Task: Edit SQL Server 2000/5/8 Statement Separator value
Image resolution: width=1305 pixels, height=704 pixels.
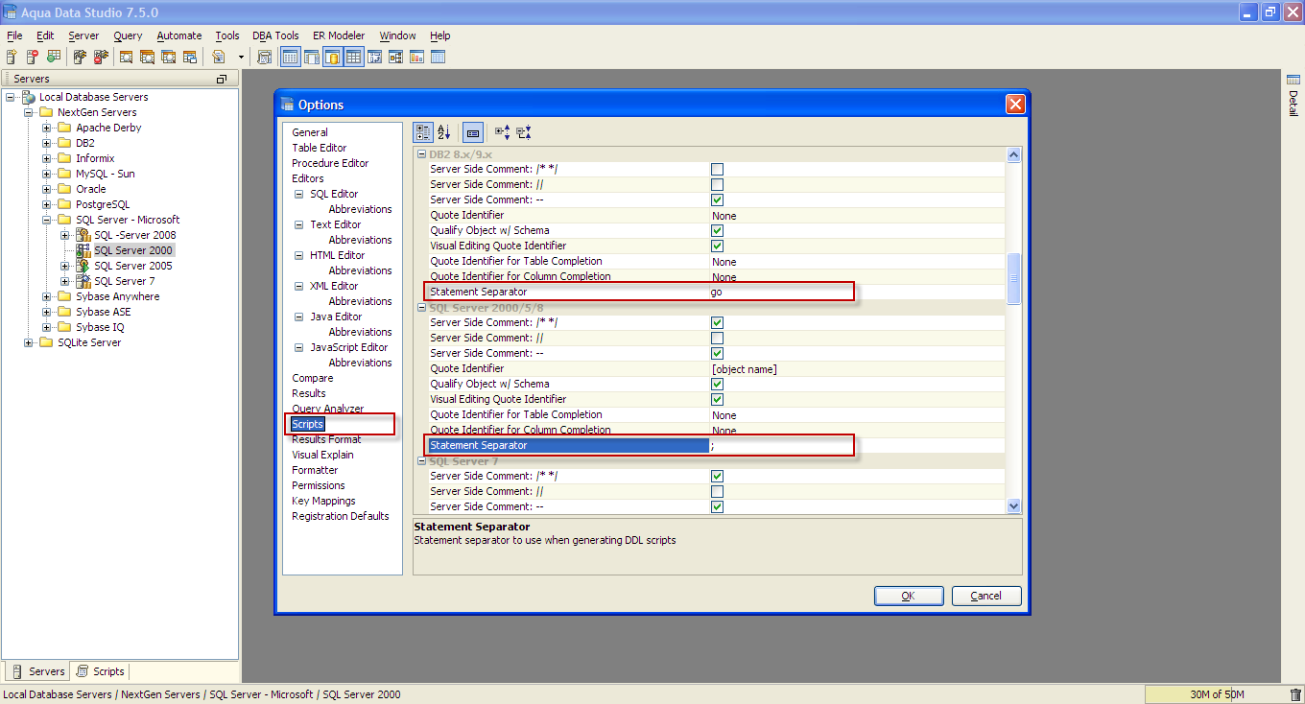Action: tap(856, 446)
